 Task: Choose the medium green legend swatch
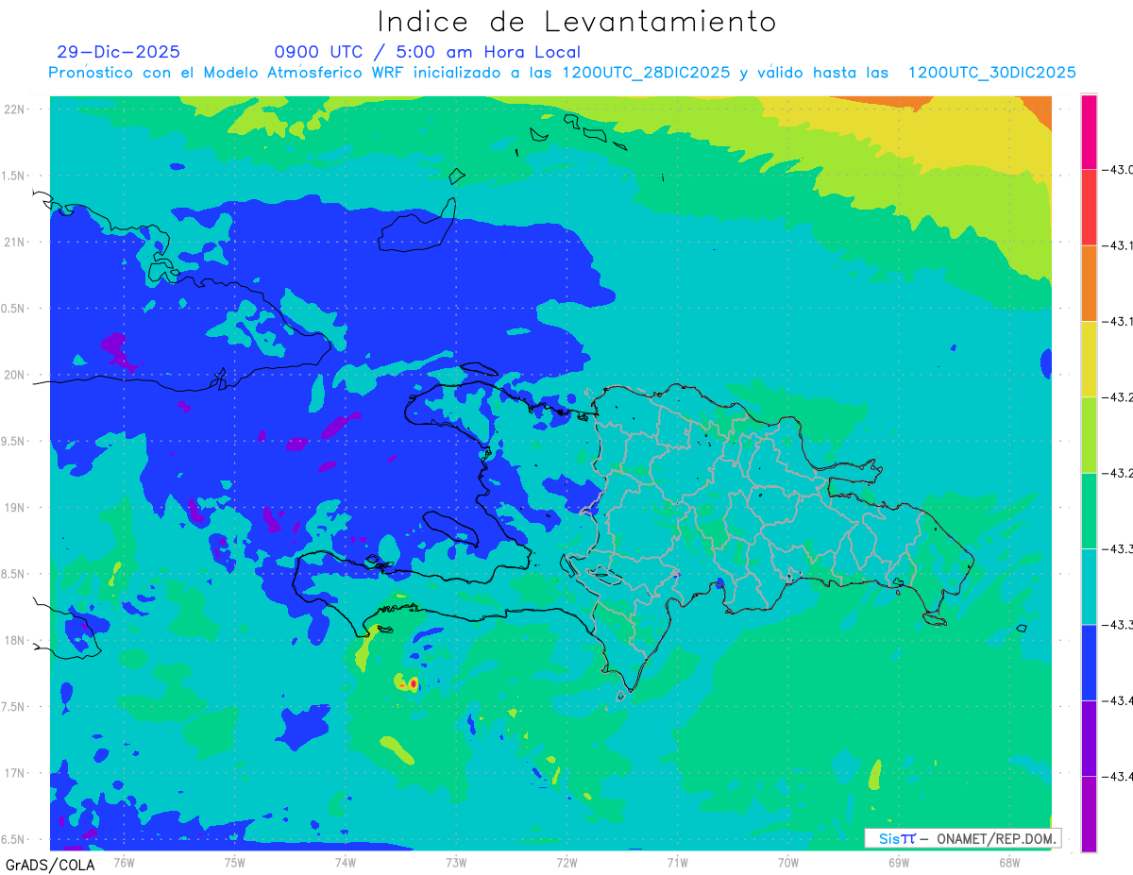click(1089, 511)
